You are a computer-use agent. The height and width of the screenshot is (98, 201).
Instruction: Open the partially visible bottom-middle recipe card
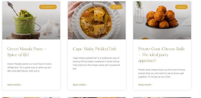[97, 98]
